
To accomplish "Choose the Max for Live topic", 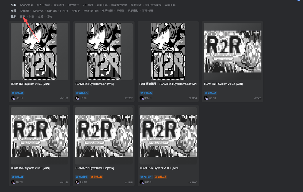I will [91, 11].
